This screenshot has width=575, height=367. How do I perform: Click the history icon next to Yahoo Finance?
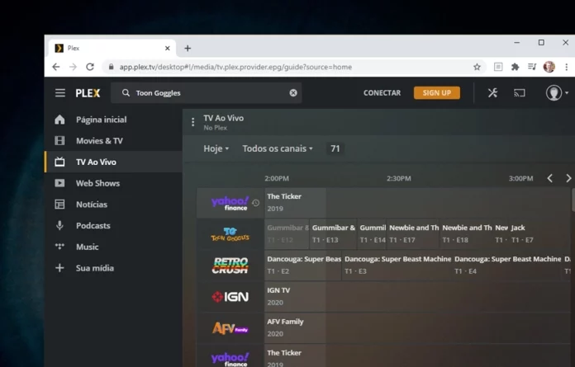click(256, 203)
